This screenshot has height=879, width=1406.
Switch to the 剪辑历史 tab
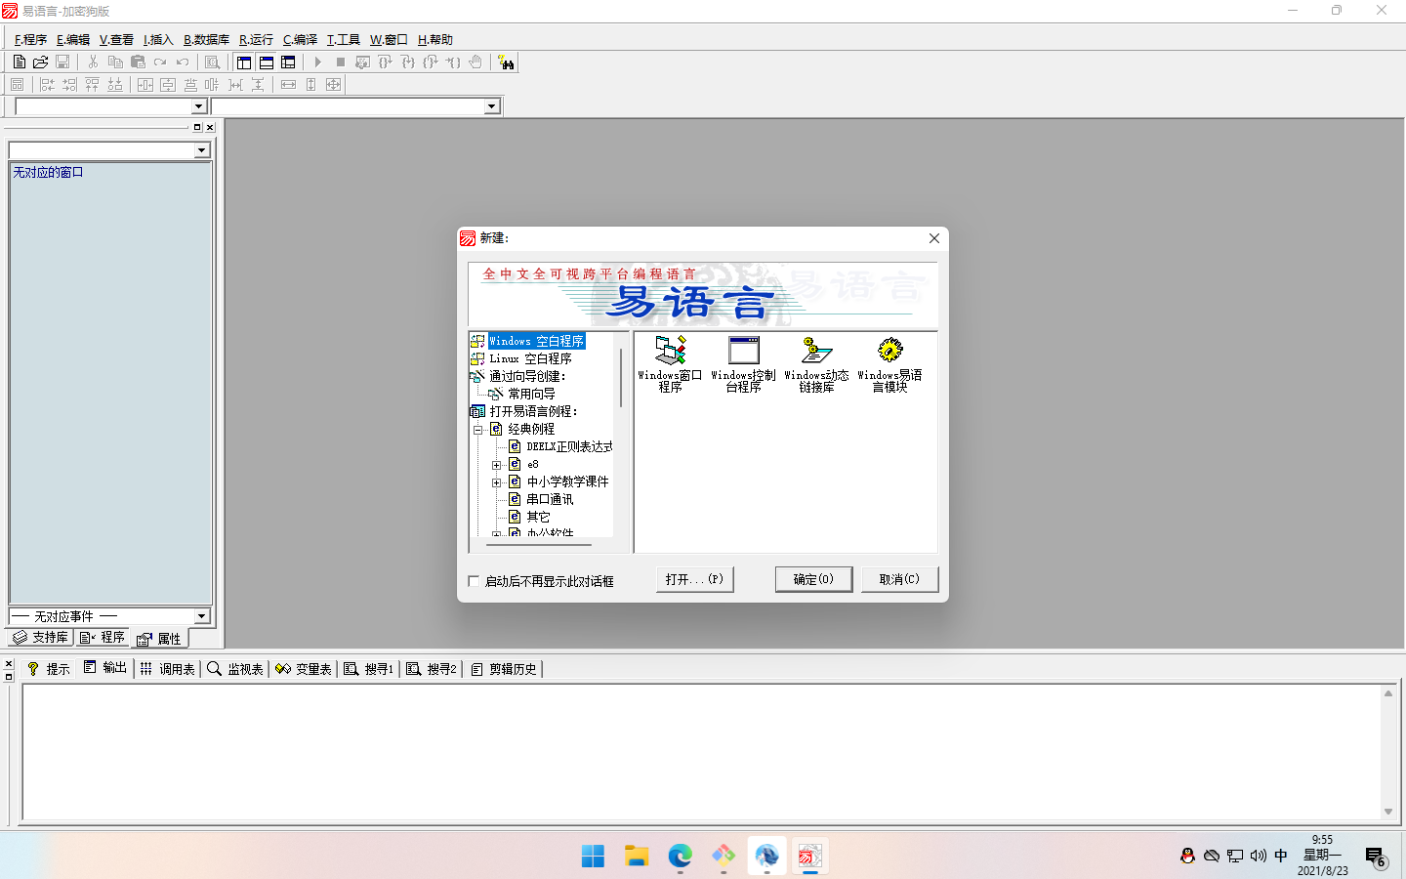point(504,669)
